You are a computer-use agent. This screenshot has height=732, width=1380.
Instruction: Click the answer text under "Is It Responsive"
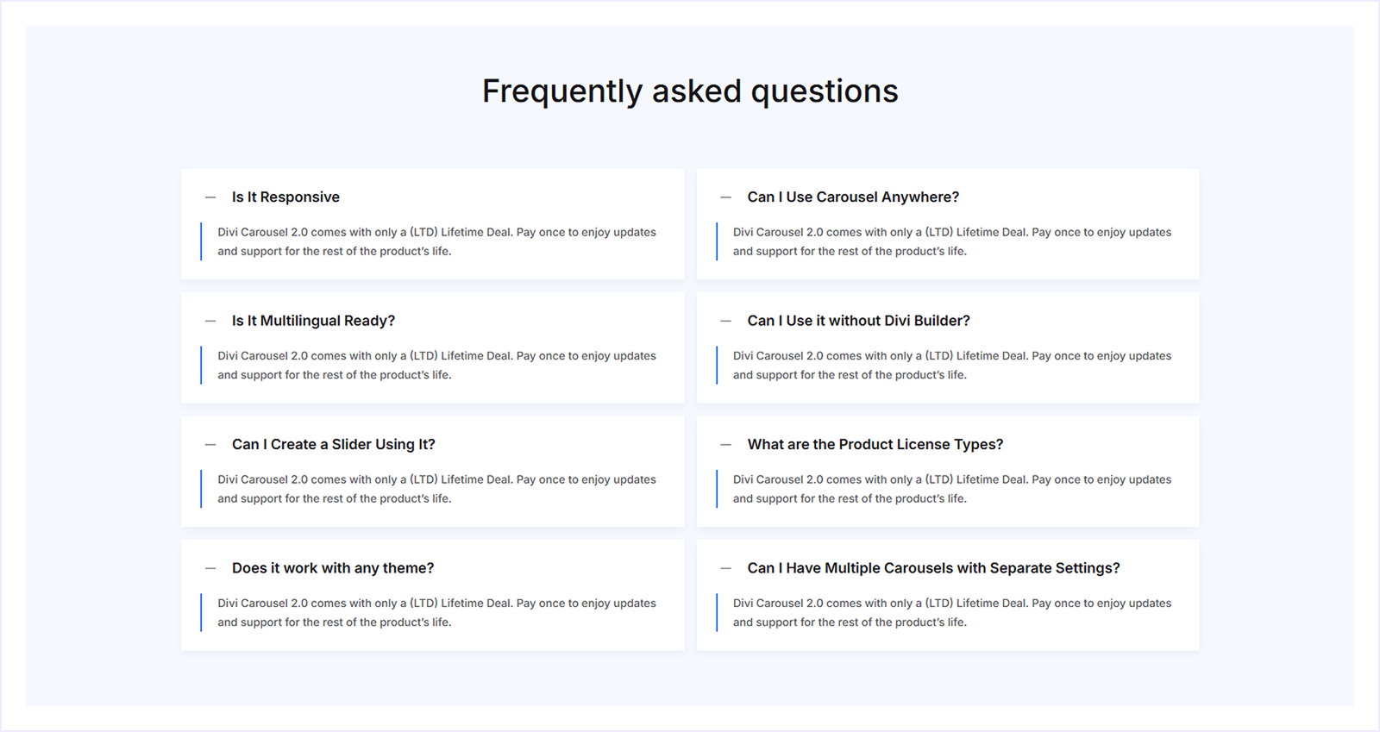437,241
